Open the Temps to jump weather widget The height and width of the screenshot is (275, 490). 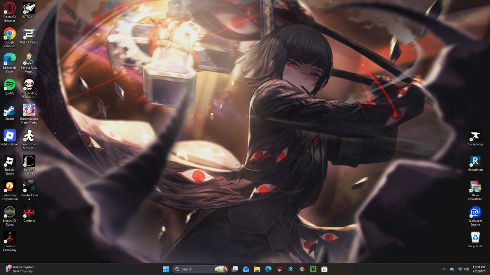tap(19, 269)
